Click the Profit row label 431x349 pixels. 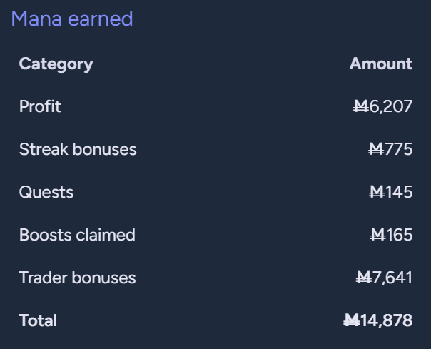click(40, 106)
